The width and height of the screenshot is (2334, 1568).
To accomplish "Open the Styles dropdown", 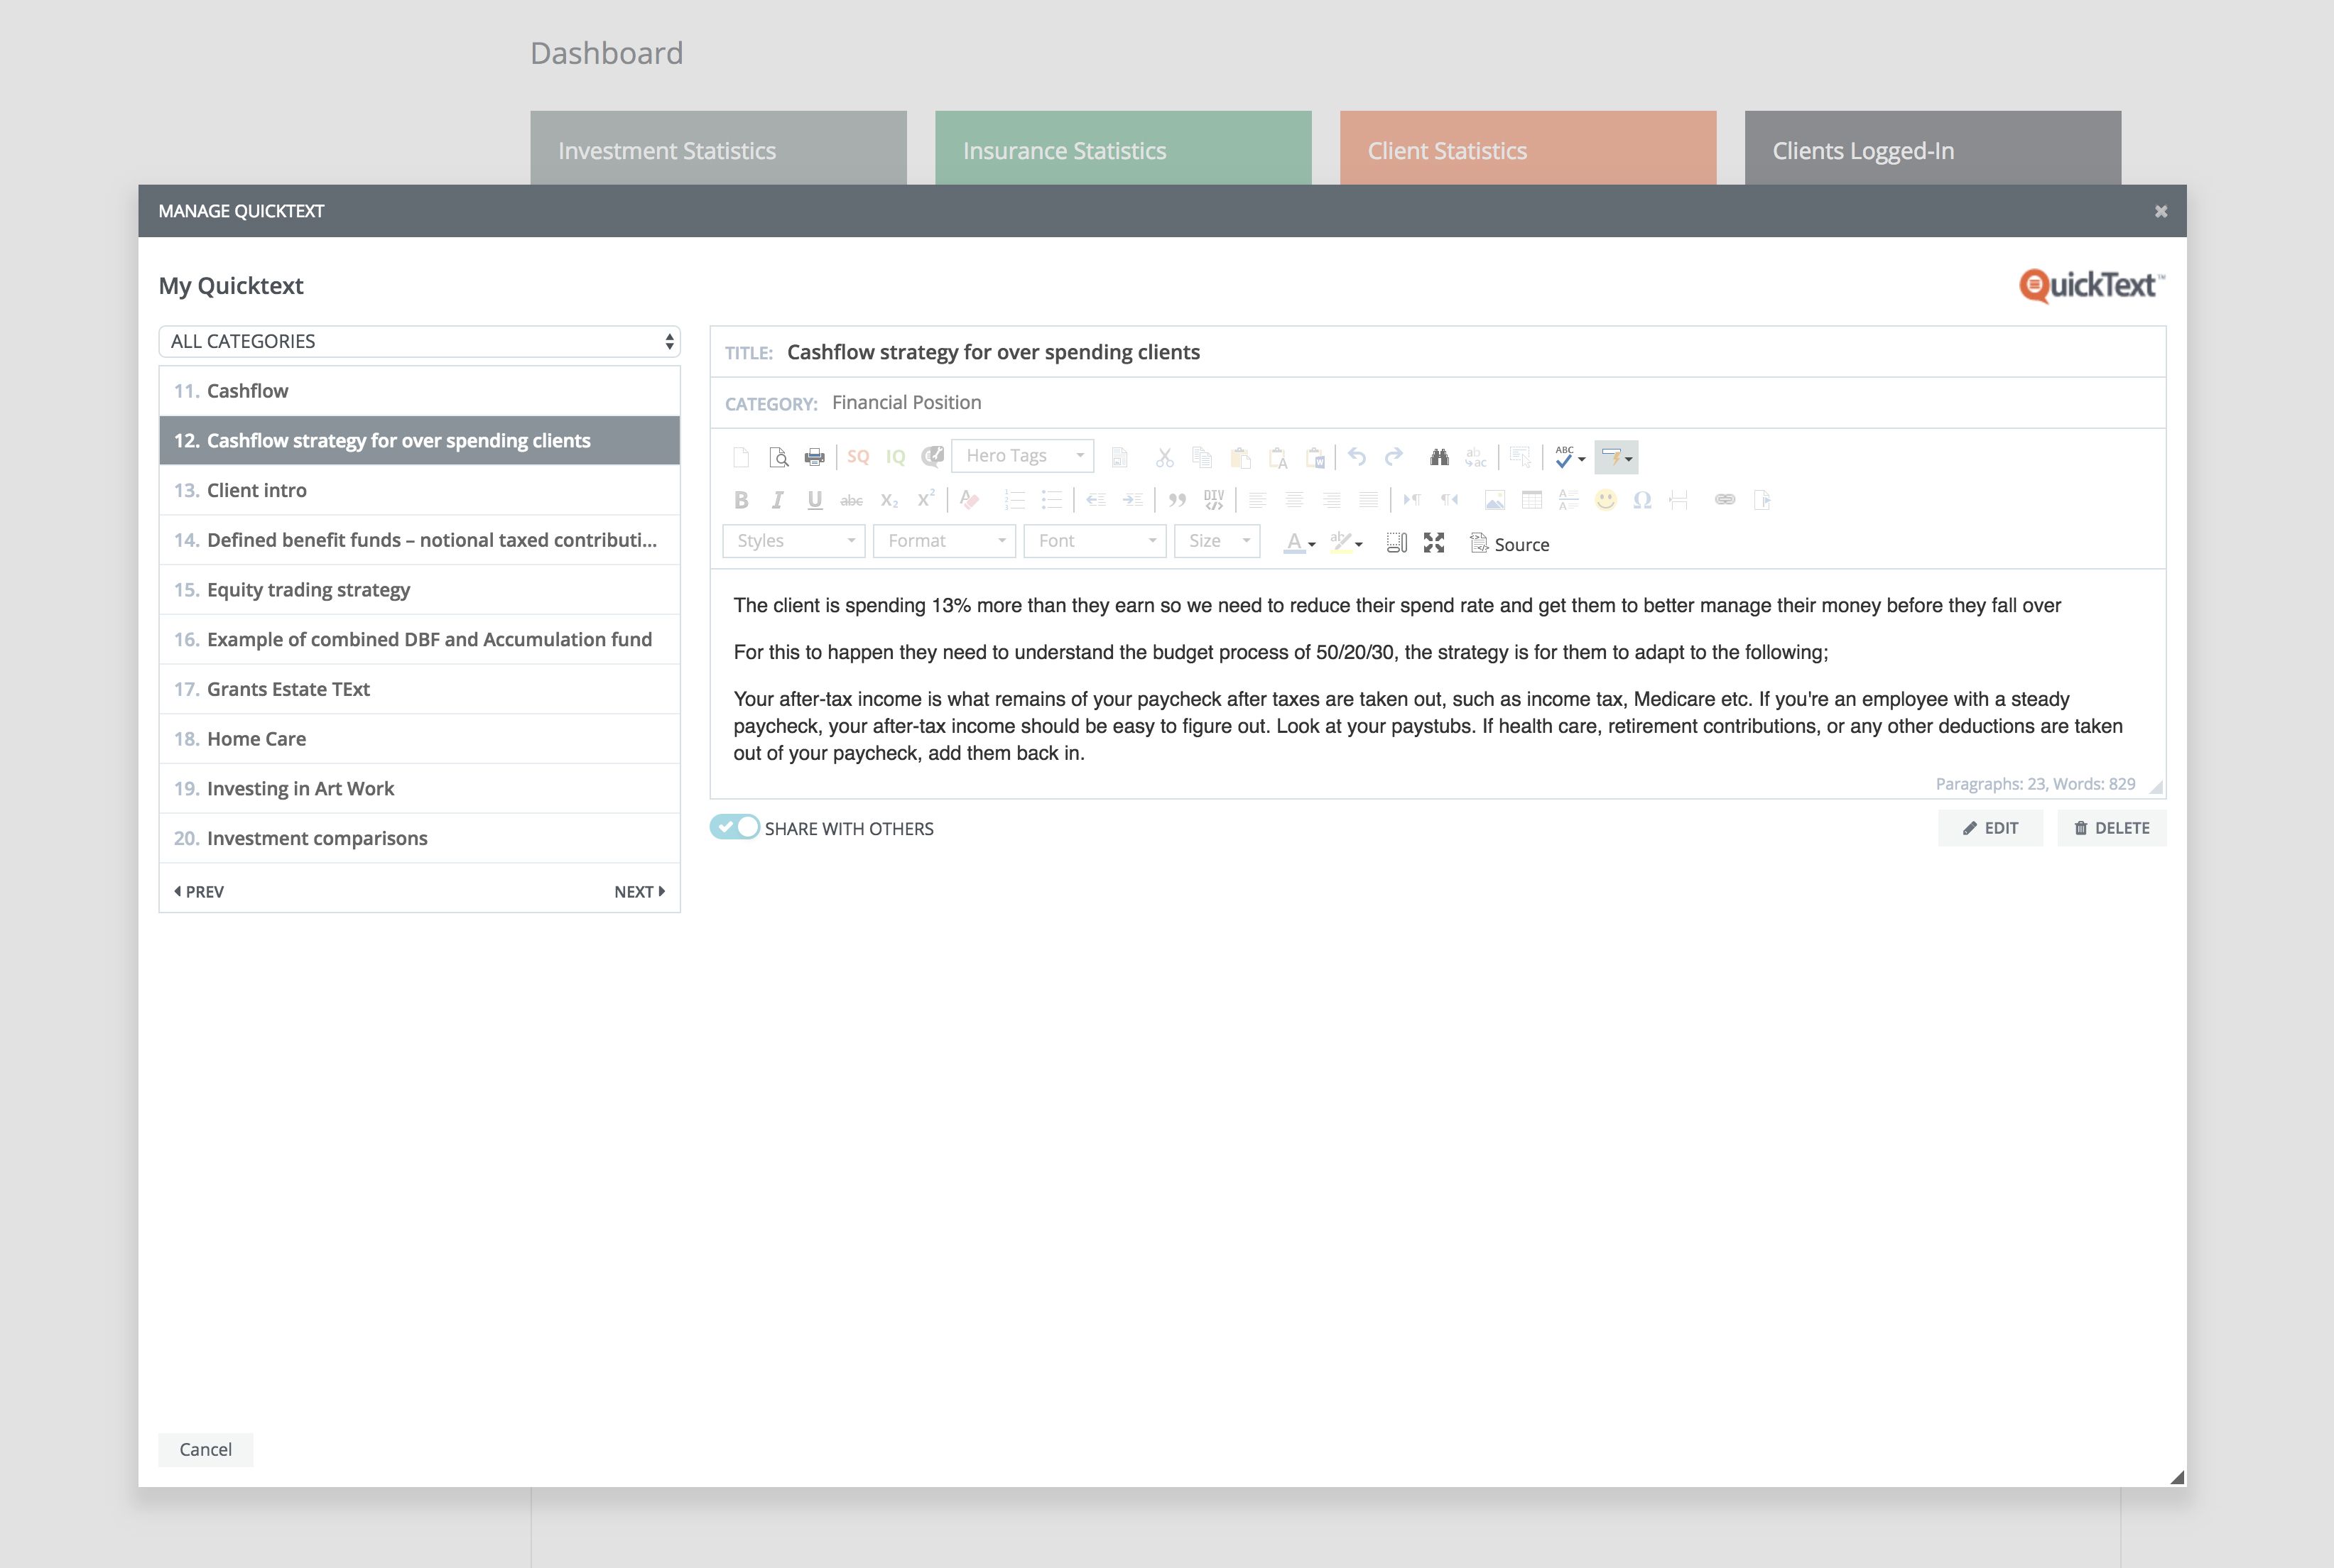I will coord(794,541).
